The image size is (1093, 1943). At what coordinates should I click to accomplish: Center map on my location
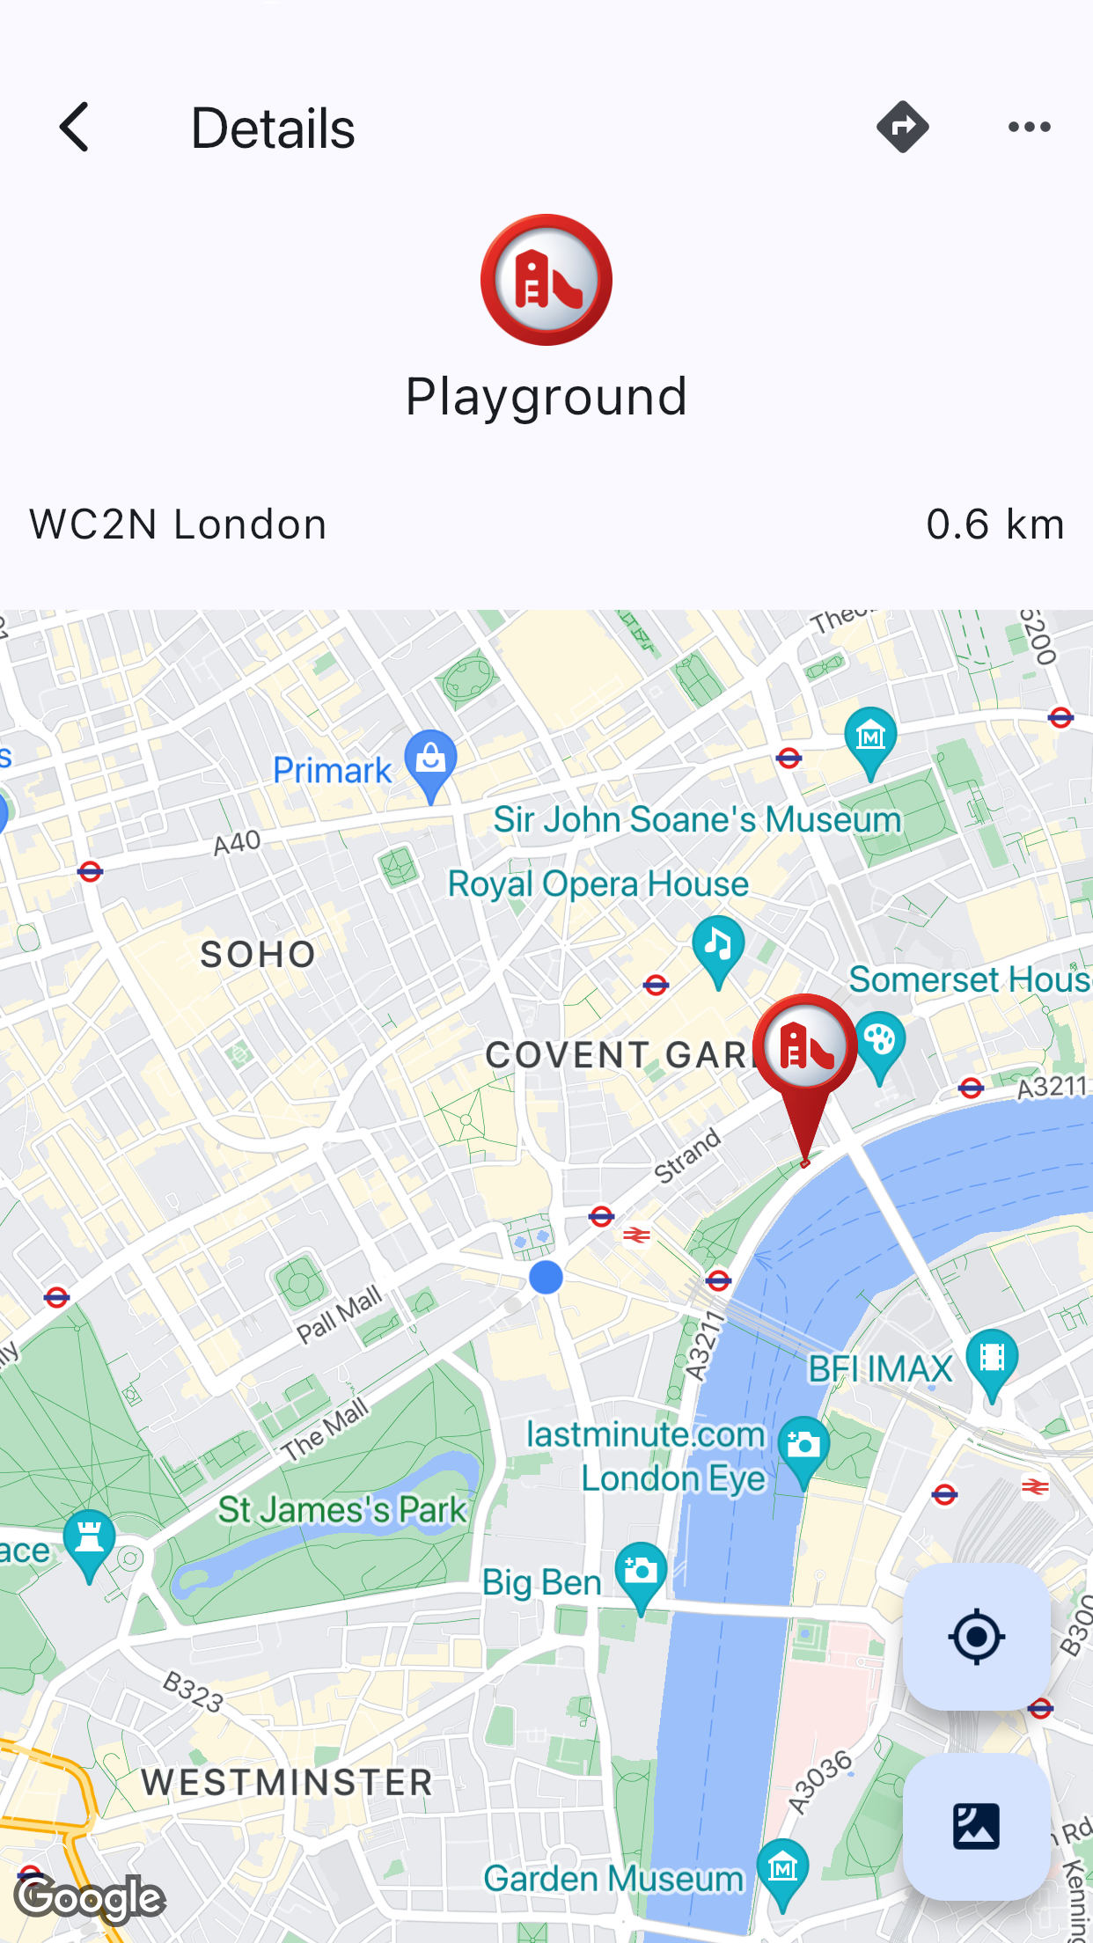pyautogui.click(x=977, y=1637)
